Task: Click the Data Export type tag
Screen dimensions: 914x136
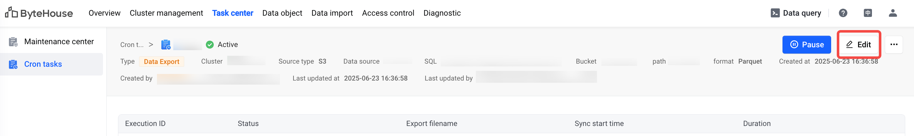Action: pos(161,62)
